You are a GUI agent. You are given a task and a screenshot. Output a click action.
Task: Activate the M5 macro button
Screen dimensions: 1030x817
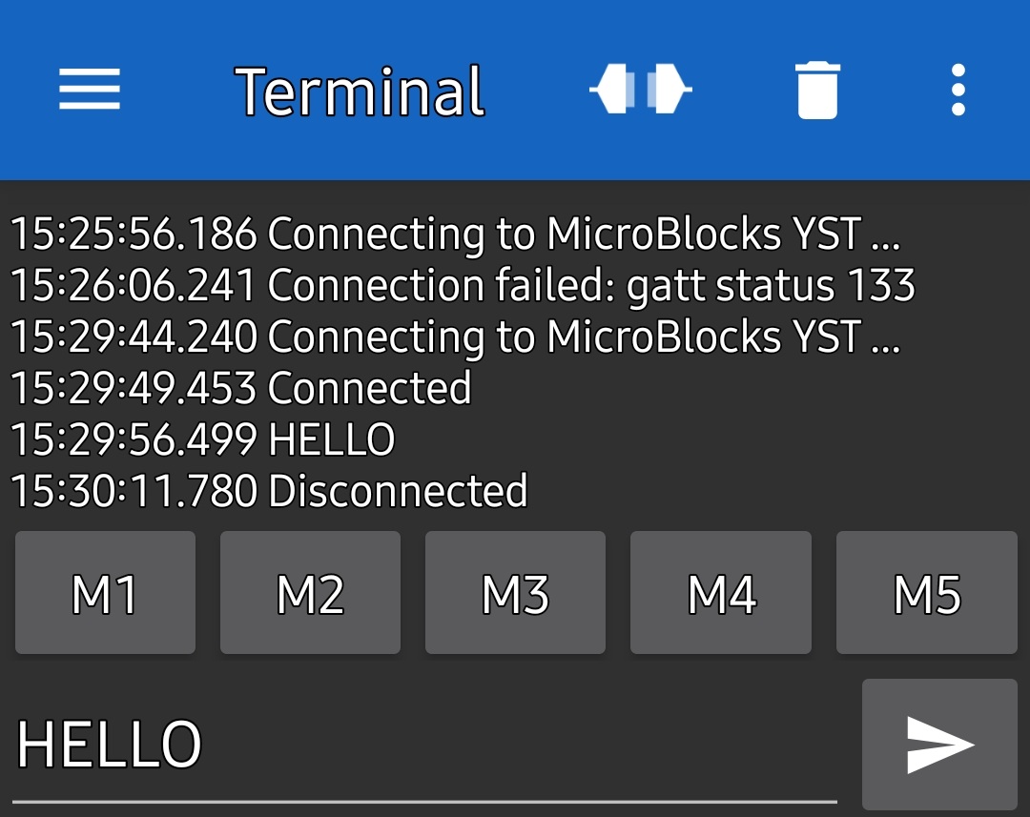tap(926, 593)
